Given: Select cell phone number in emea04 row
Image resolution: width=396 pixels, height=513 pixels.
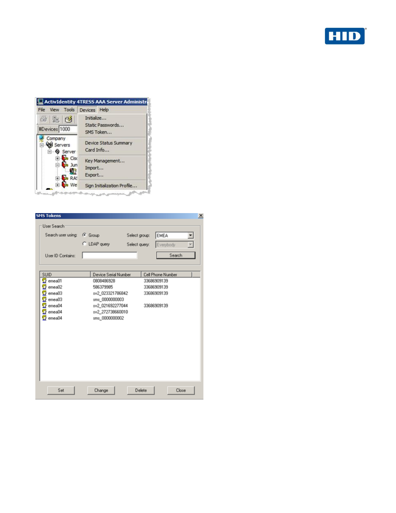Looking at the screenshot, I should coord(156,306).
